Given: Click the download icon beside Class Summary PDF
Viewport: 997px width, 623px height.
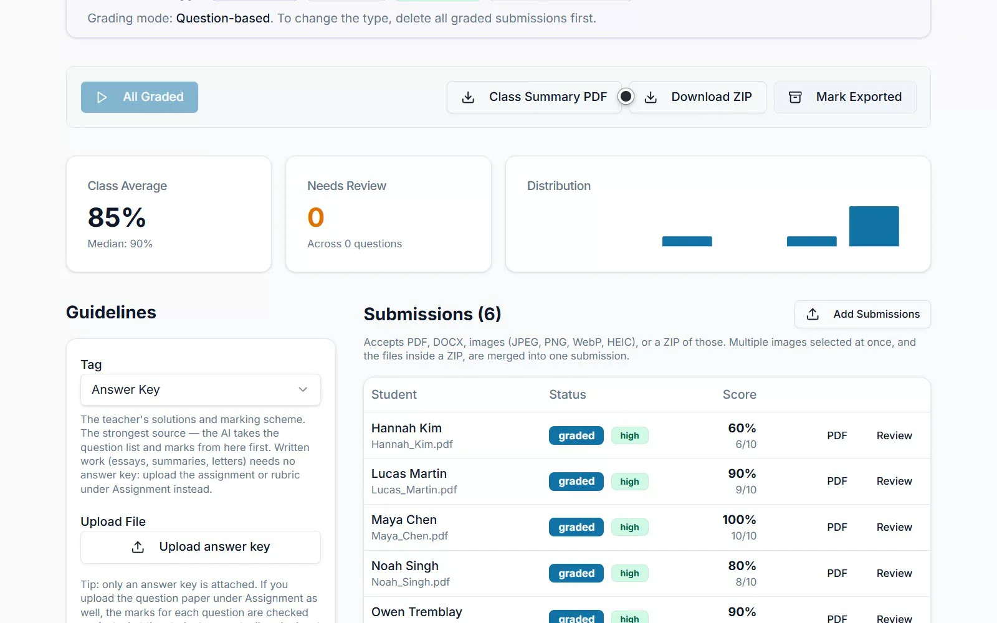Looking at the screenshot, I should coord(468,97).
